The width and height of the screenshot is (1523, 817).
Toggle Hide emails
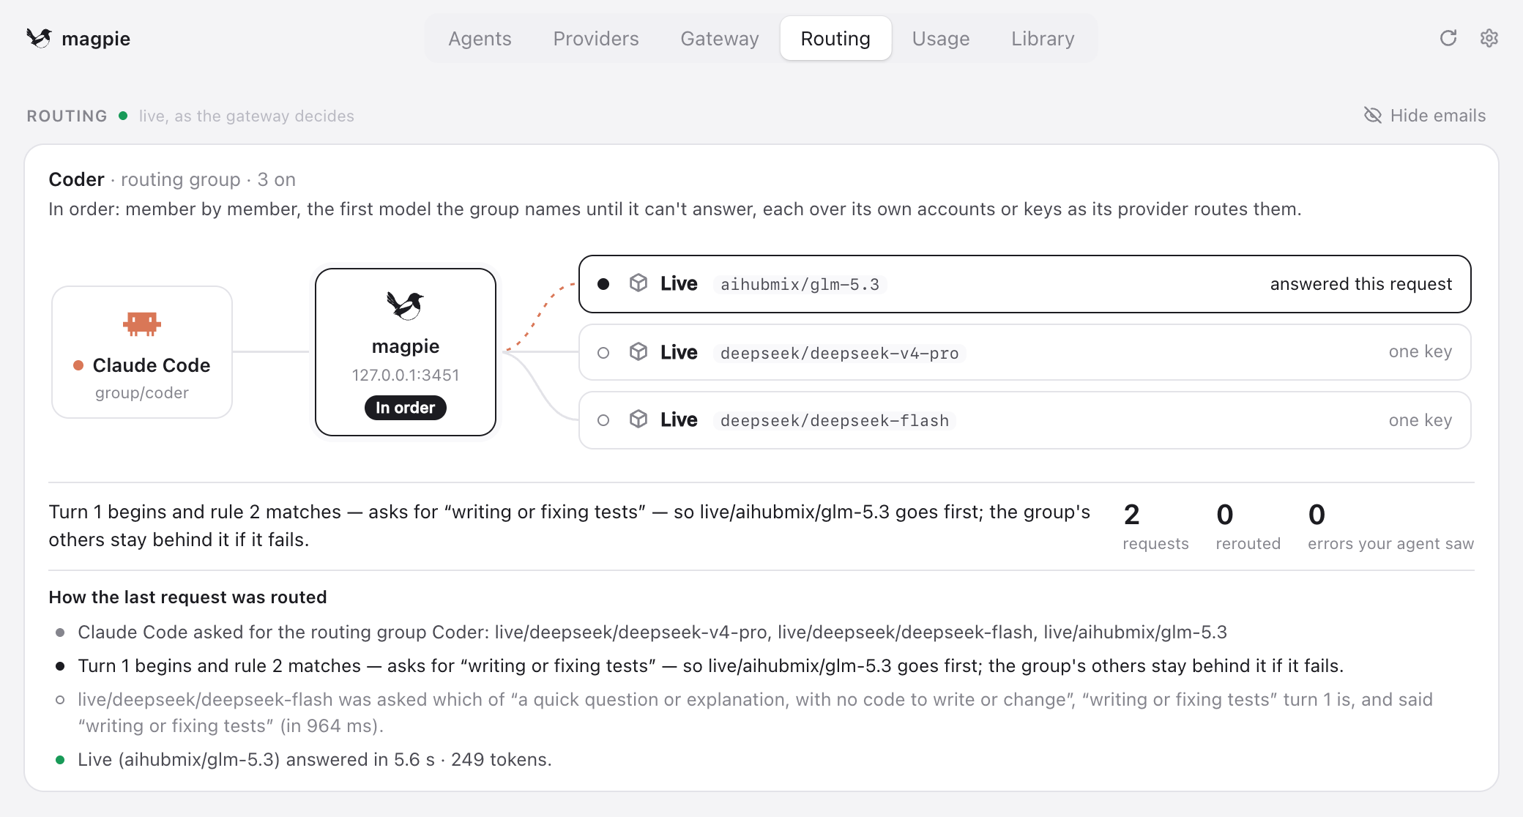pyautogui.click(x=1425, y=116)
